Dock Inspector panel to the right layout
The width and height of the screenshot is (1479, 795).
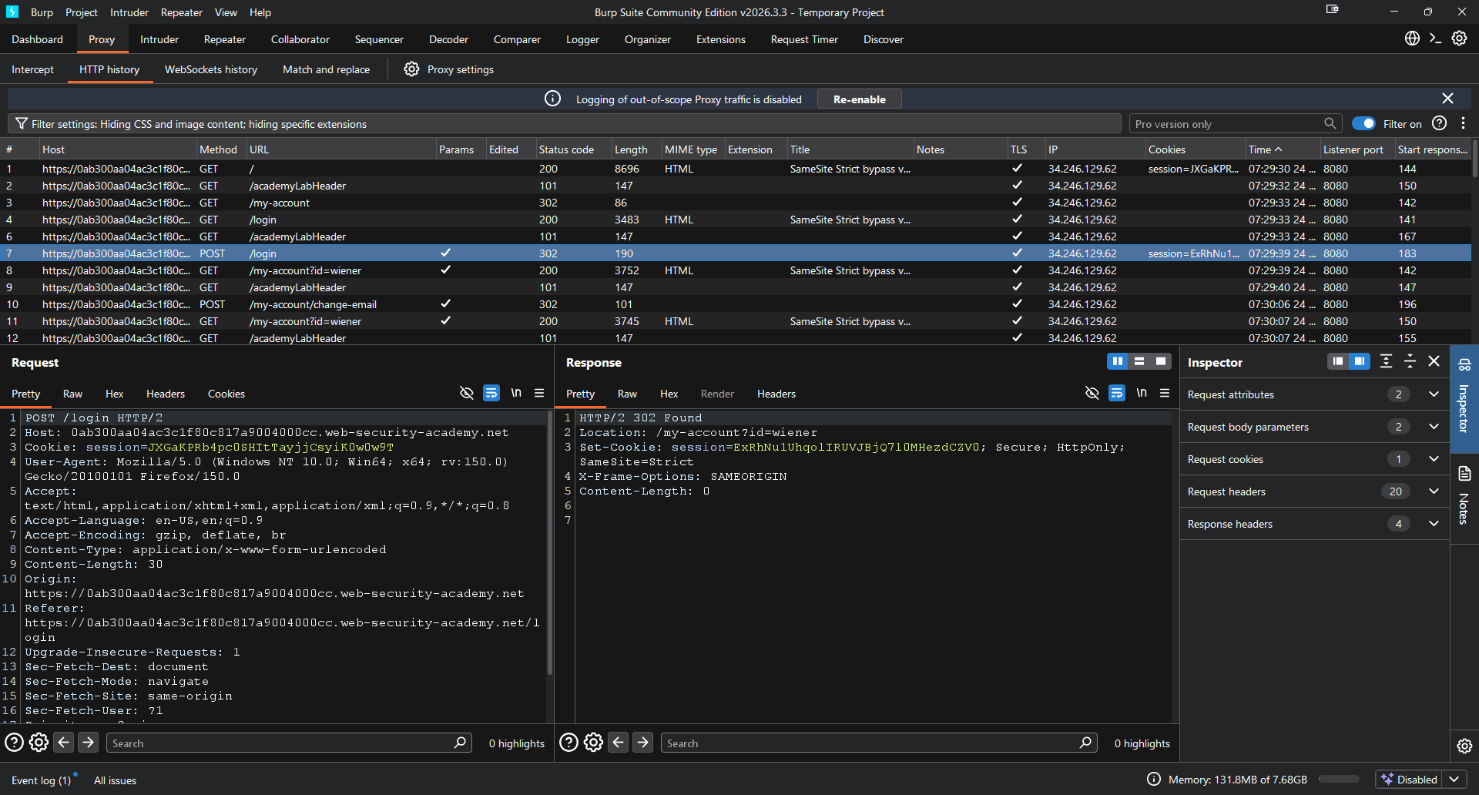pyautogui.click(x=1360, y=361)
